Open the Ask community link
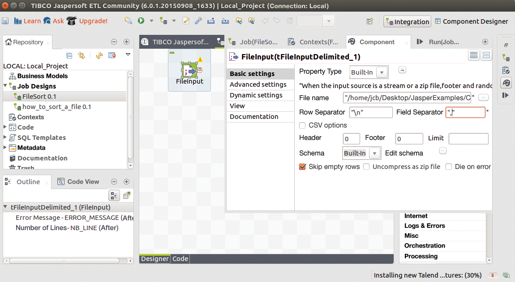Screen dimensions: 515x282 pos(54,21)
